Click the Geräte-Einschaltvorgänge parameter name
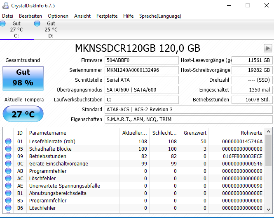The height and width of the screenshot is (218, 274). [x=59, y=164]
